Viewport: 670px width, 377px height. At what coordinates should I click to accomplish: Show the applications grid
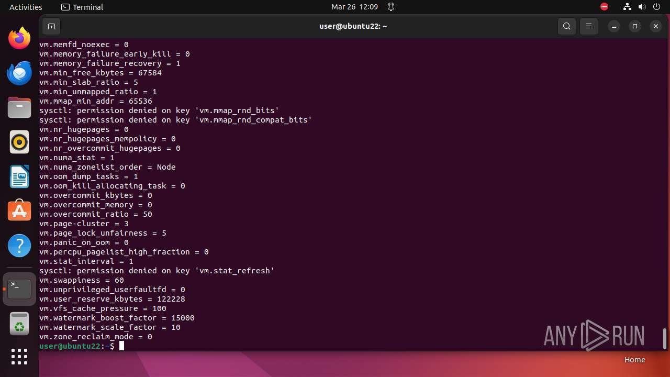pos(19,357)
